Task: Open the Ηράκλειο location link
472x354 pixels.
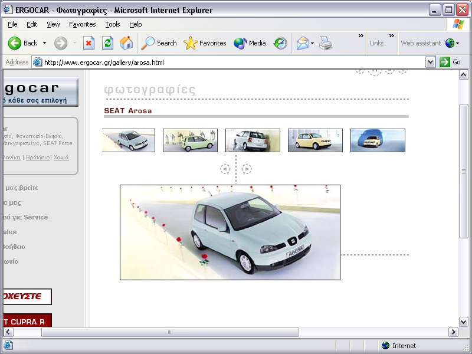Action: [x=38, y=158]
